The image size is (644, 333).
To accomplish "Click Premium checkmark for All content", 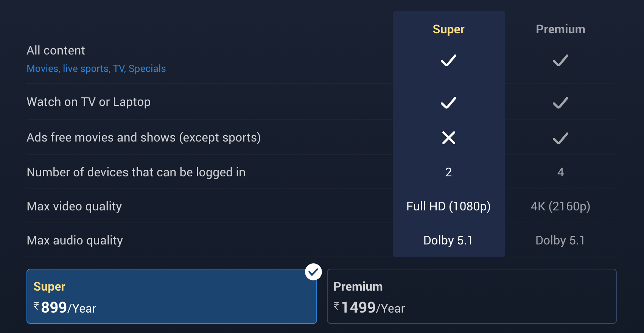I will click(560, 61).
